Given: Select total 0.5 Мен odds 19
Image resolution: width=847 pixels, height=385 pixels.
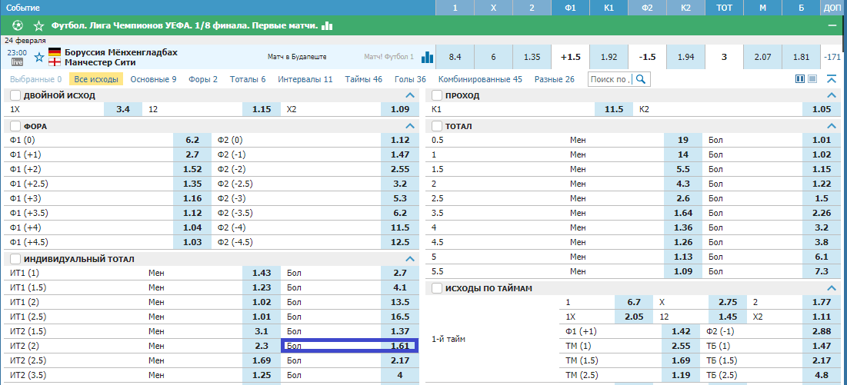Looking at the screenshot, I should 683,140.
